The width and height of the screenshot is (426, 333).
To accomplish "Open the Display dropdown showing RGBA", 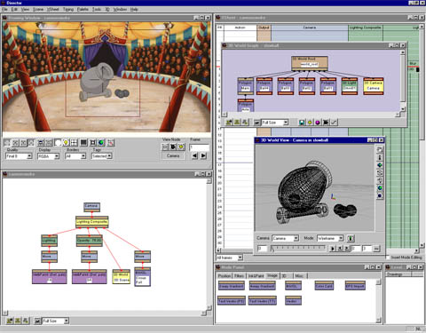I will tap(49, 156).
